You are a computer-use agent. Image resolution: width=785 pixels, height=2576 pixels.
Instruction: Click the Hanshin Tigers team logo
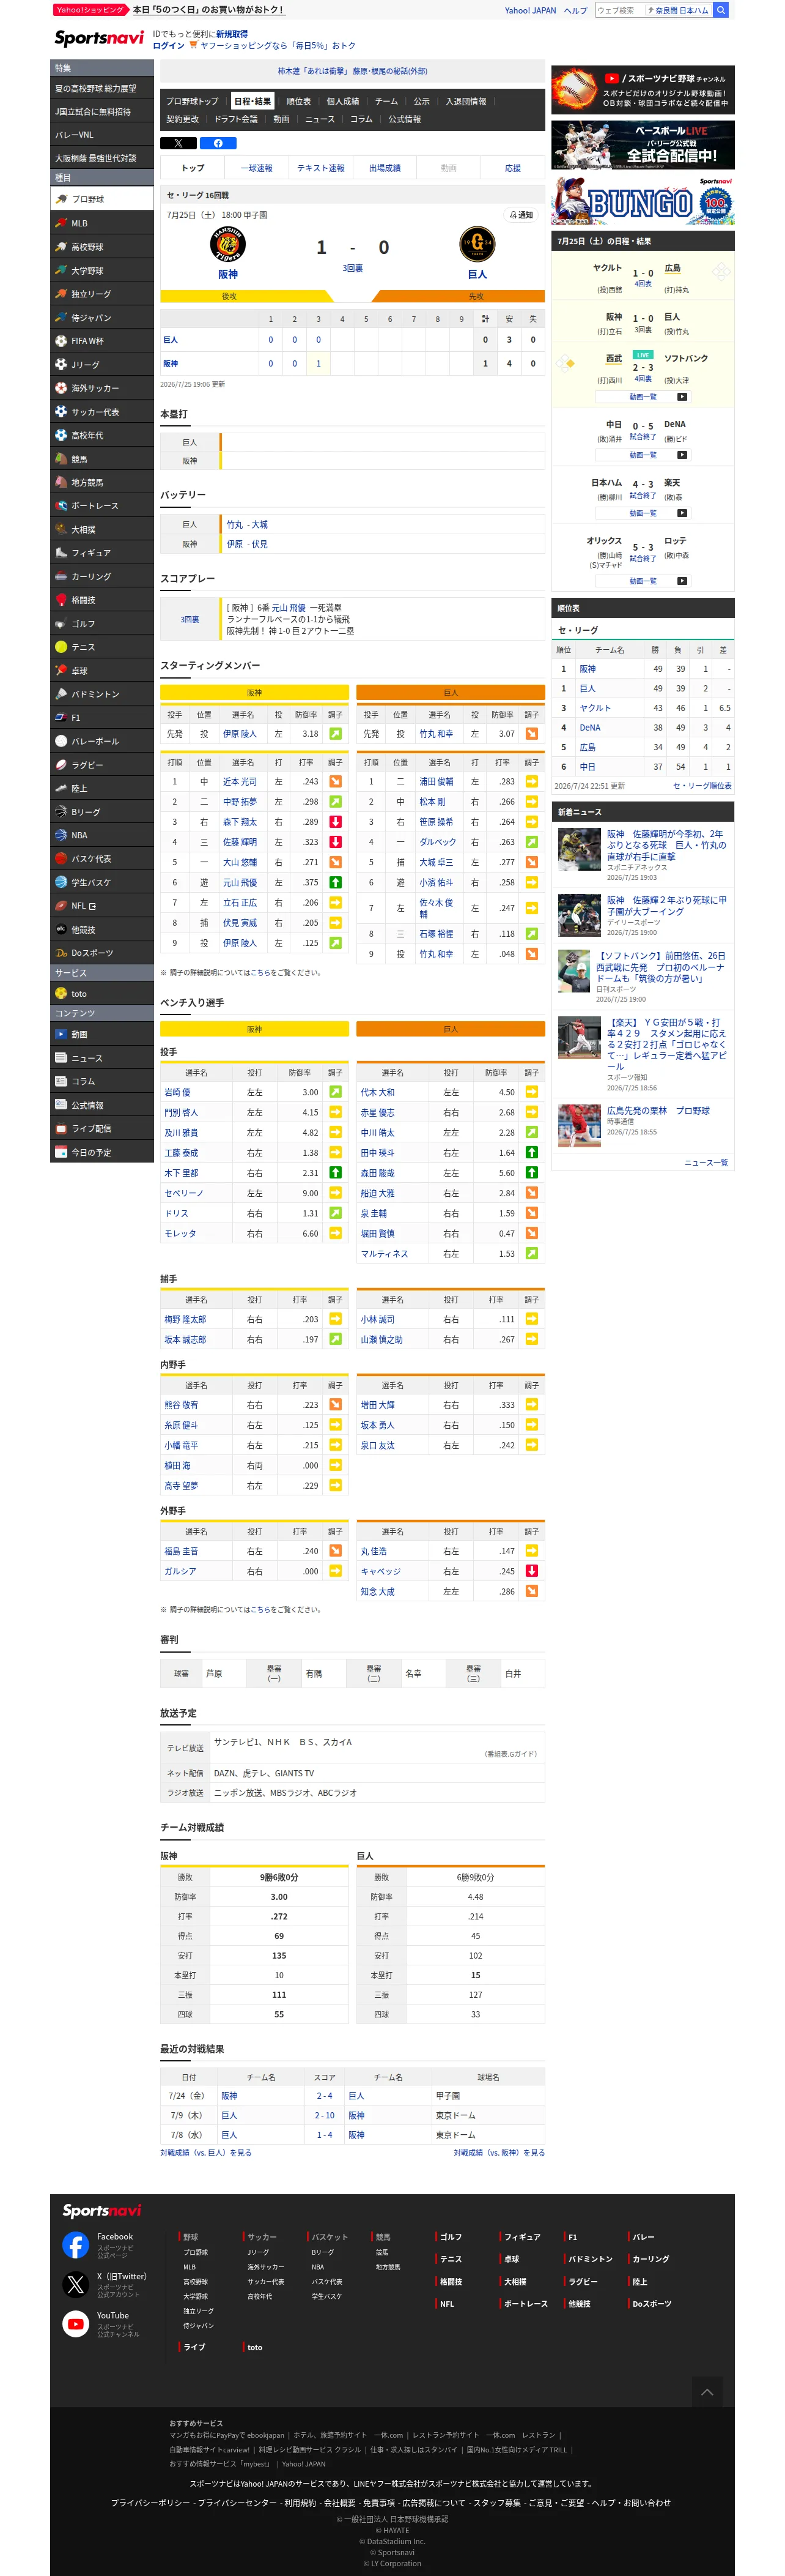coord(227,244)
